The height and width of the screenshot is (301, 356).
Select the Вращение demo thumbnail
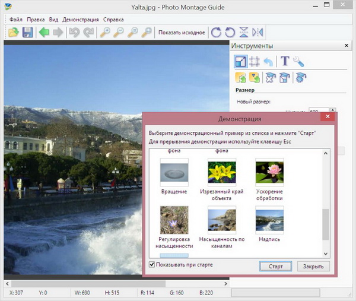[x=174, y=173]
